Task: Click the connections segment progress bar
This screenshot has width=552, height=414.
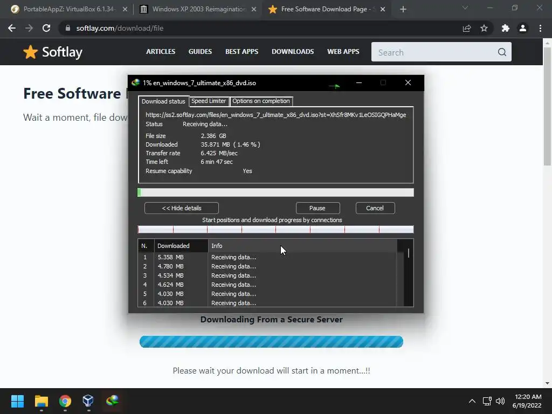Action: point(275,230)
